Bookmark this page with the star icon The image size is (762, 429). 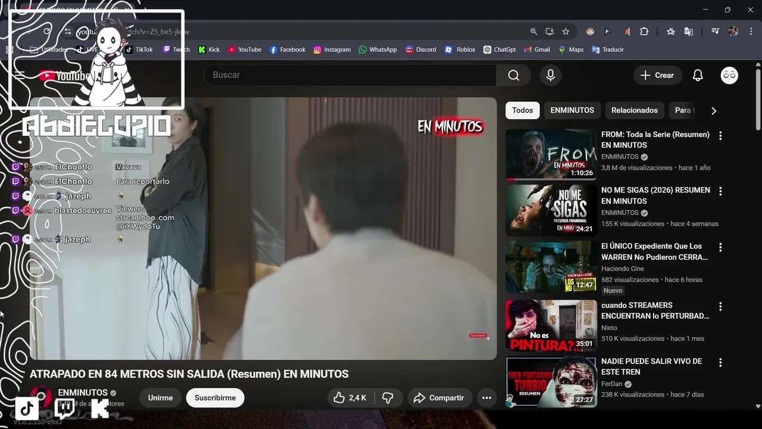(566, 32)
